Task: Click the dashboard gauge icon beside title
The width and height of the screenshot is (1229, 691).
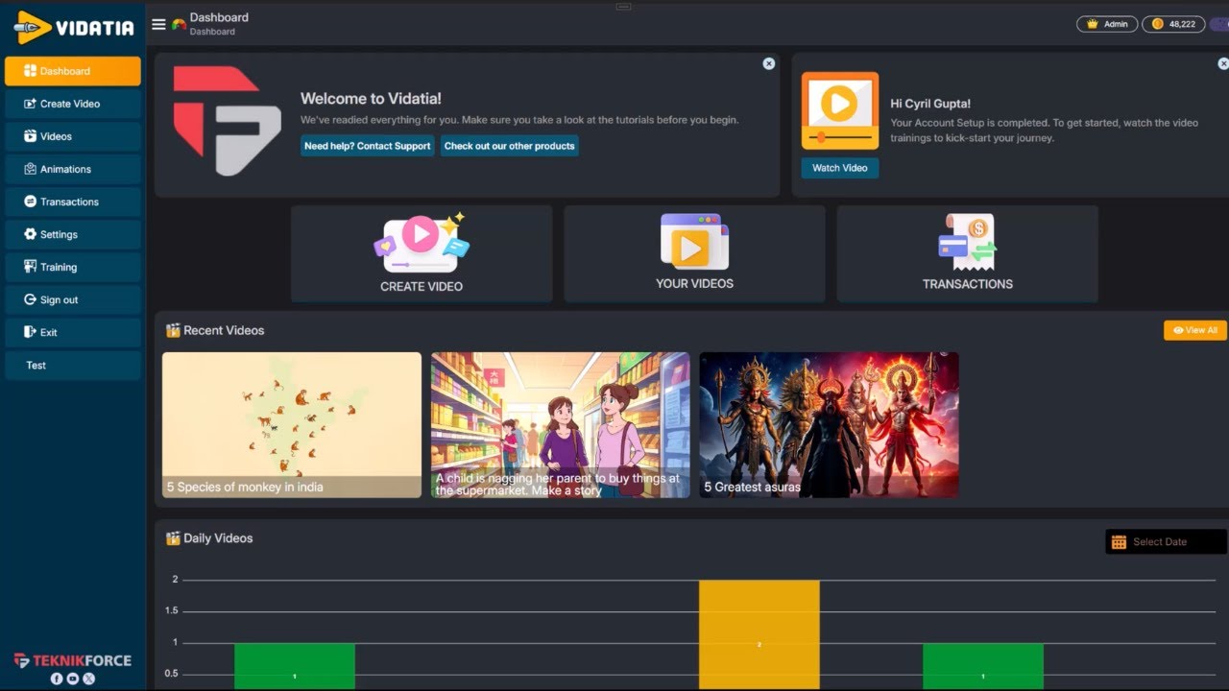Action: coord(179,24)
